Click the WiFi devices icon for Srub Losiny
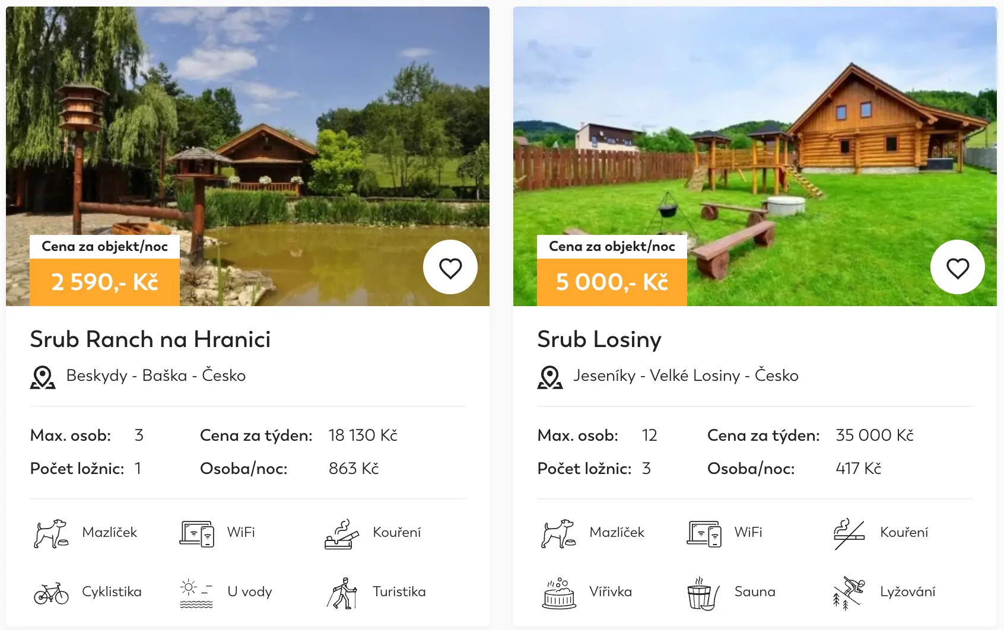The width and height of the screenshot is (1004, 630). pyautogui.click(x=704, y=533)
